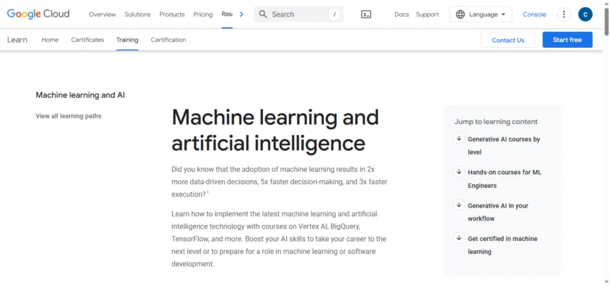Click the Contact Us button

(x=508, y=40)
